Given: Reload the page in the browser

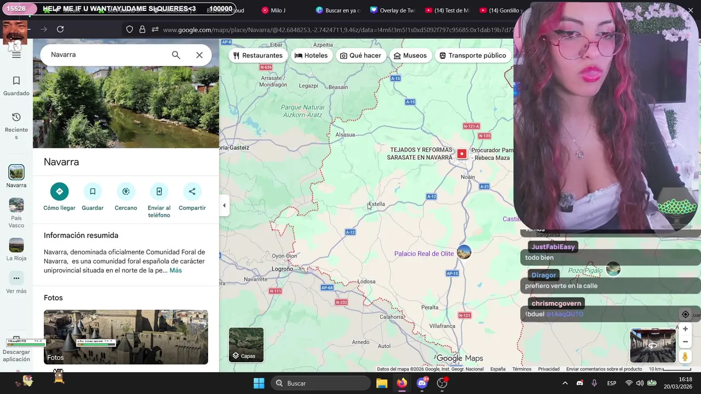Looking at the screenshot, I should coord(60,30).
